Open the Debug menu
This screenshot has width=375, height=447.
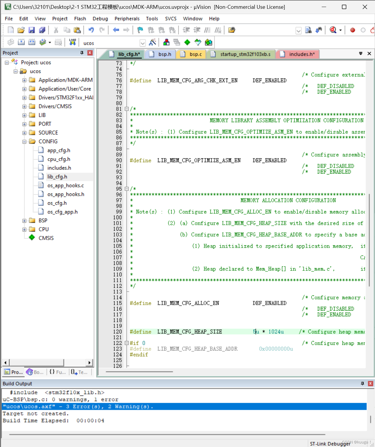click(x=100, y=18)
